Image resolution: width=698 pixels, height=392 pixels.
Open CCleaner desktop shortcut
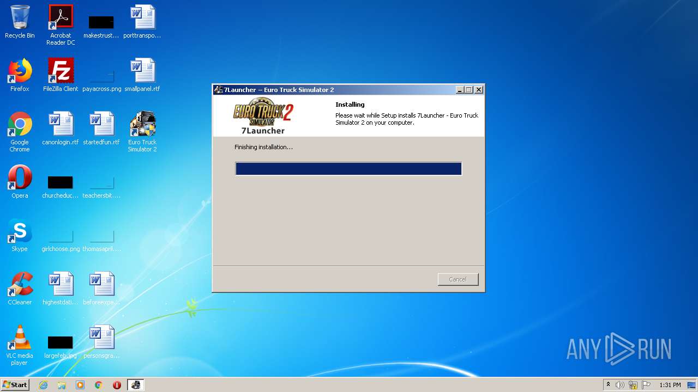(x=20, y=289)
